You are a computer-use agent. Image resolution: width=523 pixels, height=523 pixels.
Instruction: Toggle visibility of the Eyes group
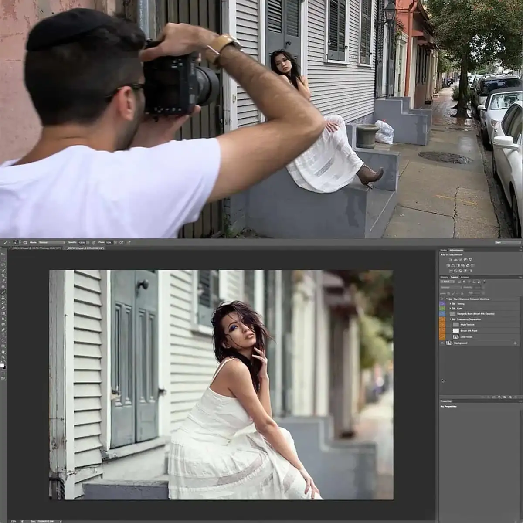(442, 308)
